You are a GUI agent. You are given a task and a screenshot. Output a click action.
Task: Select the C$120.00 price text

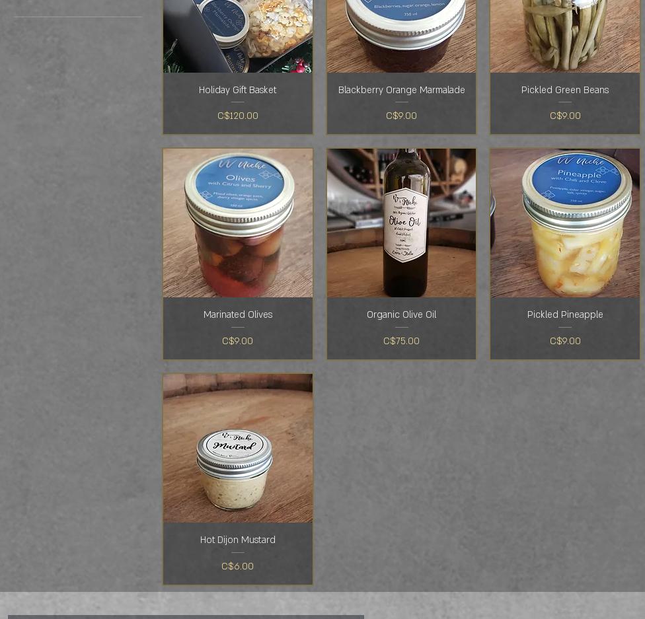tap(238, 116)
